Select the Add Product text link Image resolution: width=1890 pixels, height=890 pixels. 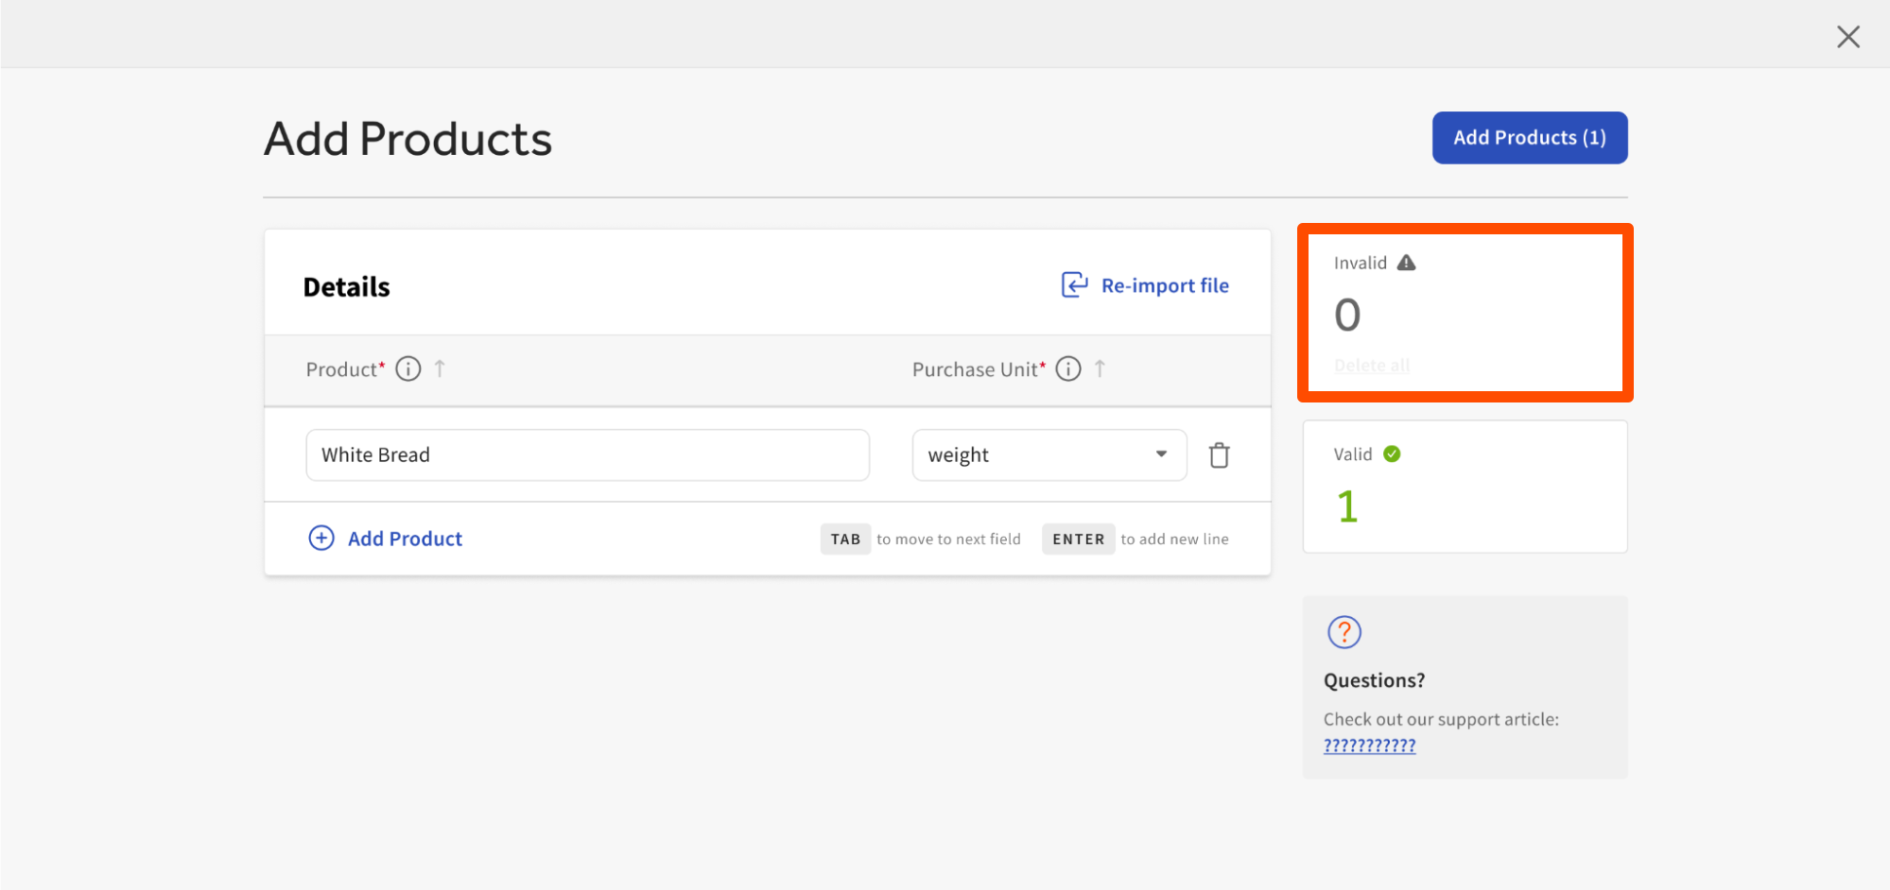(x=404, y=538)
